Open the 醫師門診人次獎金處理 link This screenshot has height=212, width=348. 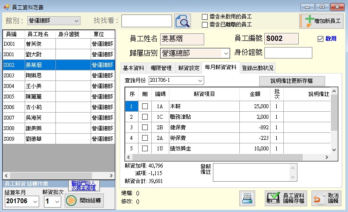83,185
